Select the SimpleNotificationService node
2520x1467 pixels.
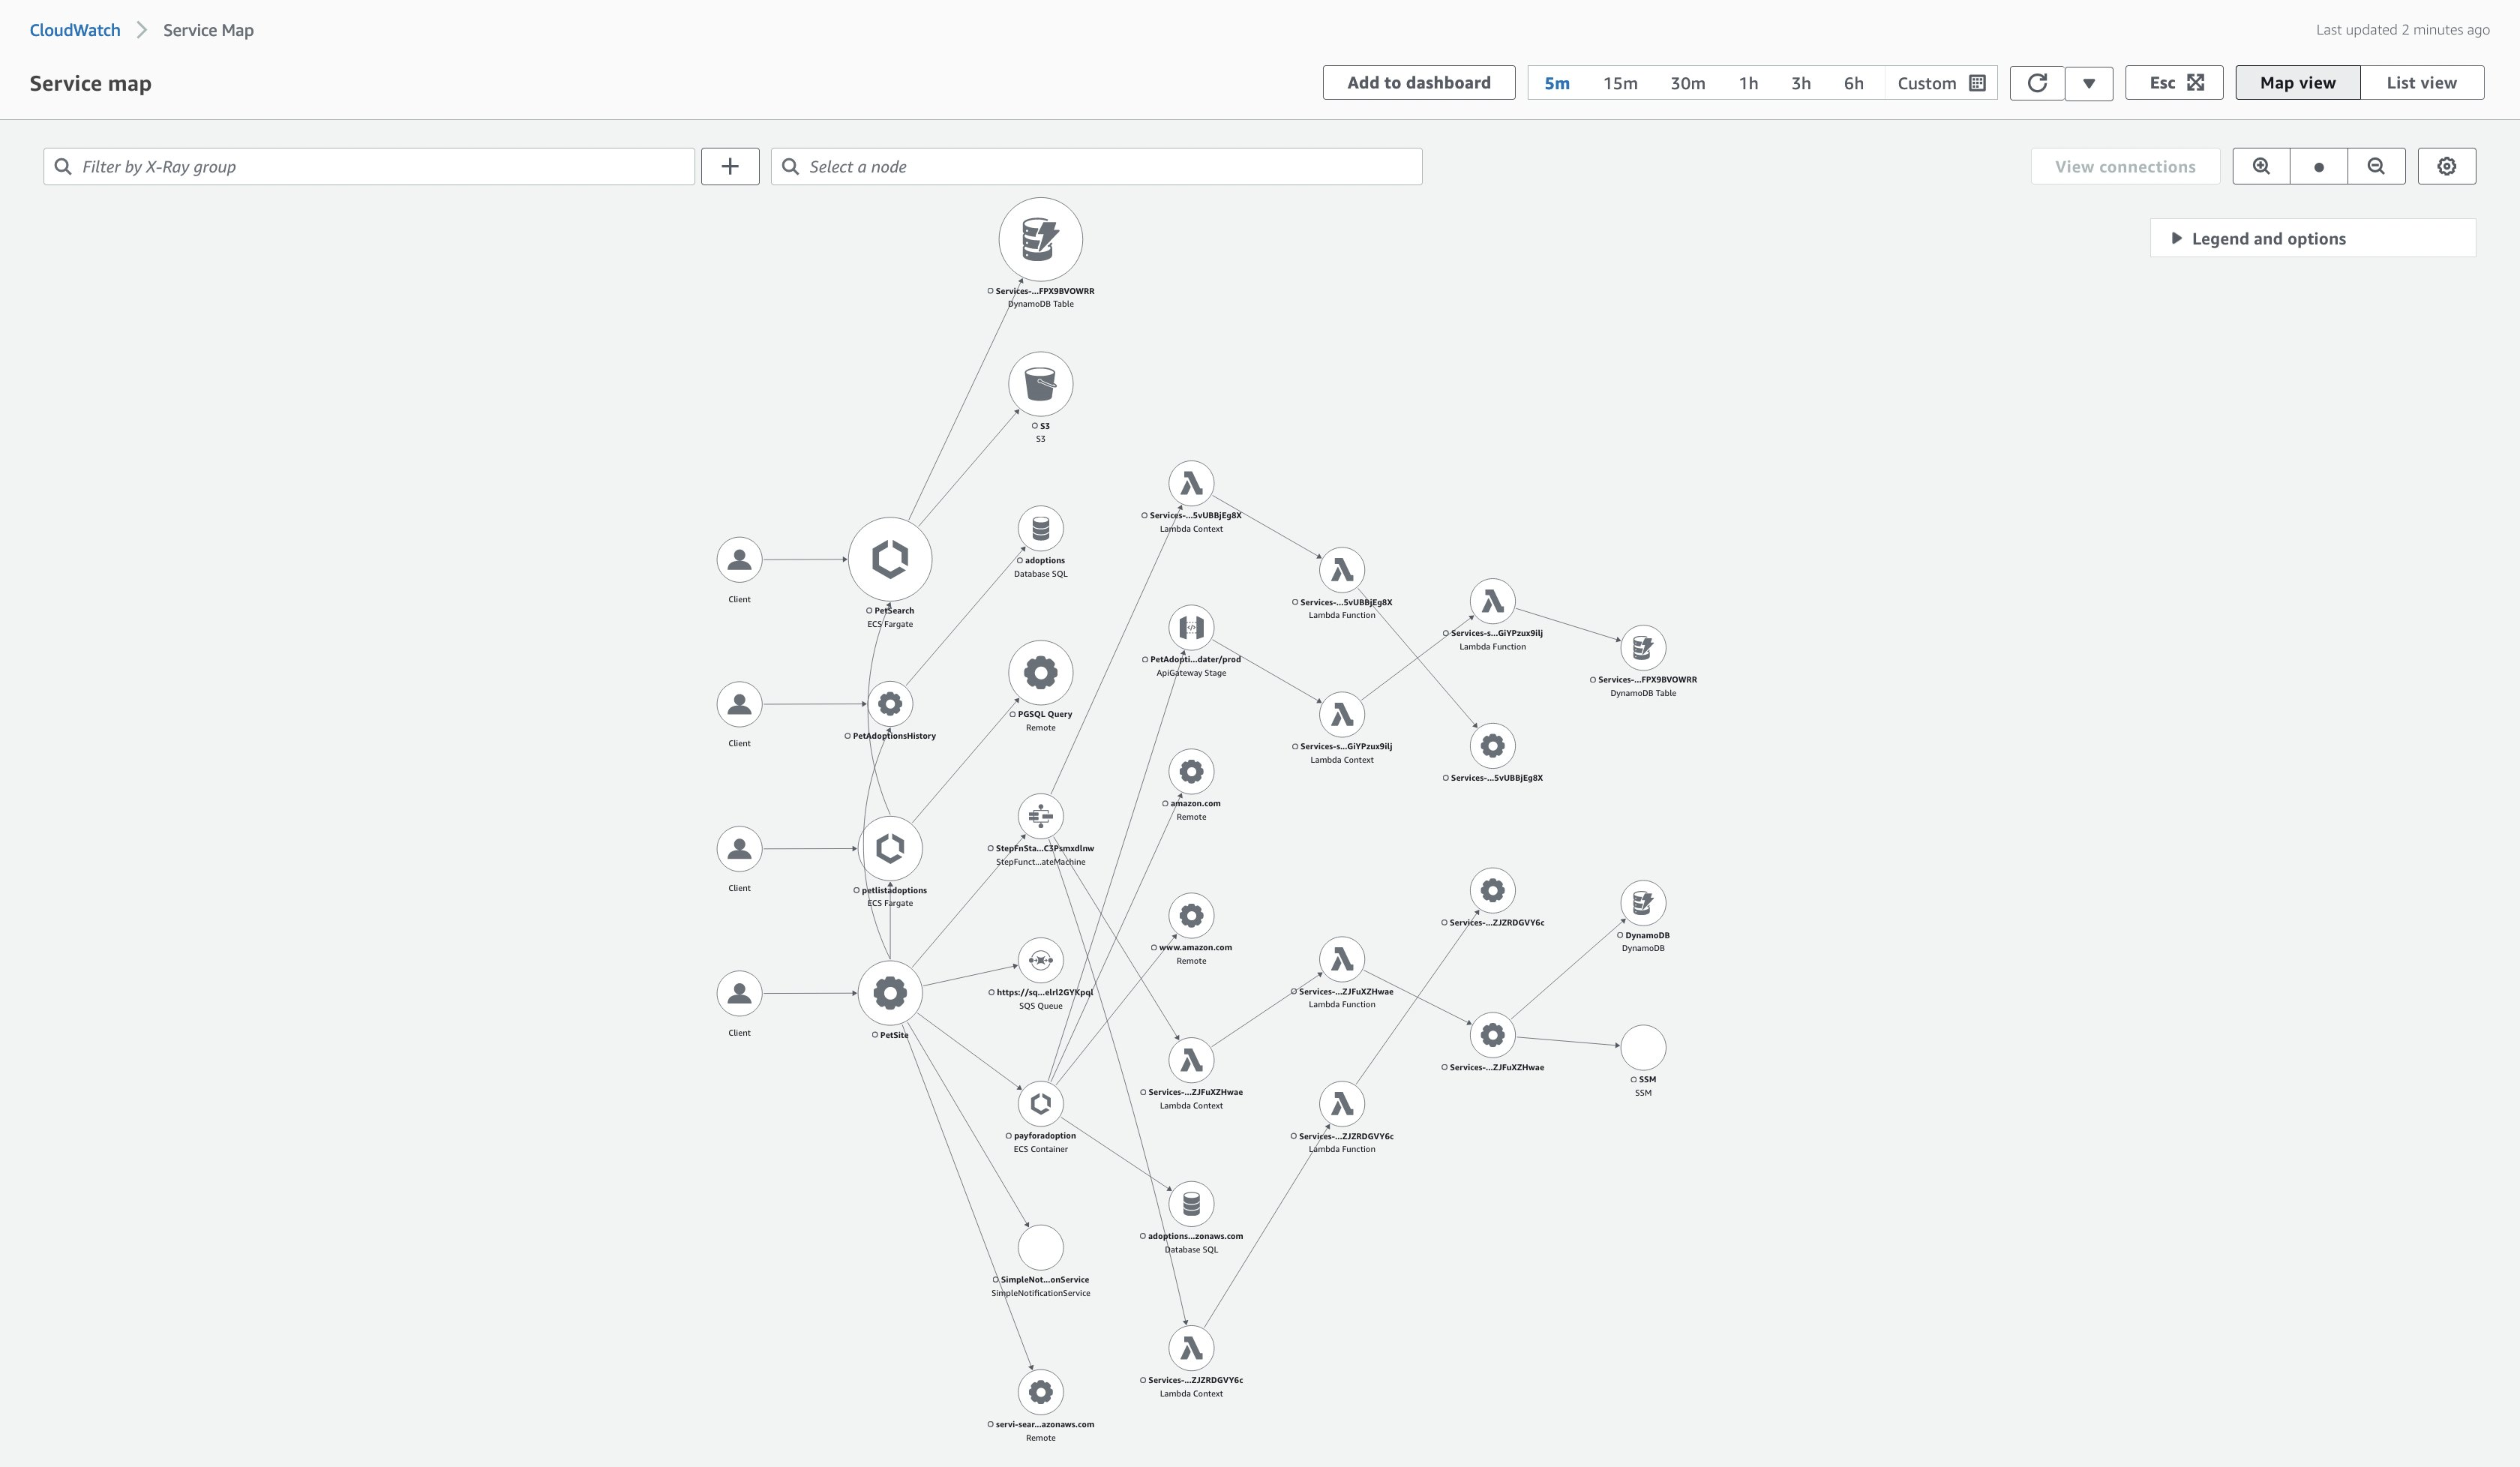pyautogui.click(x=1040, y=1247)
